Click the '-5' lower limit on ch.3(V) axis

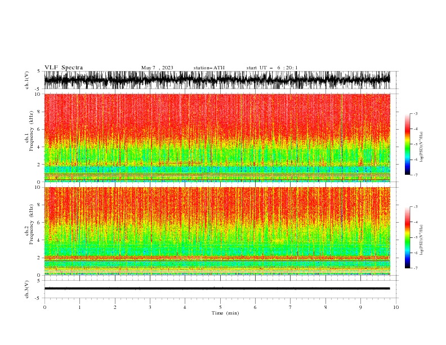click(38, 298)
